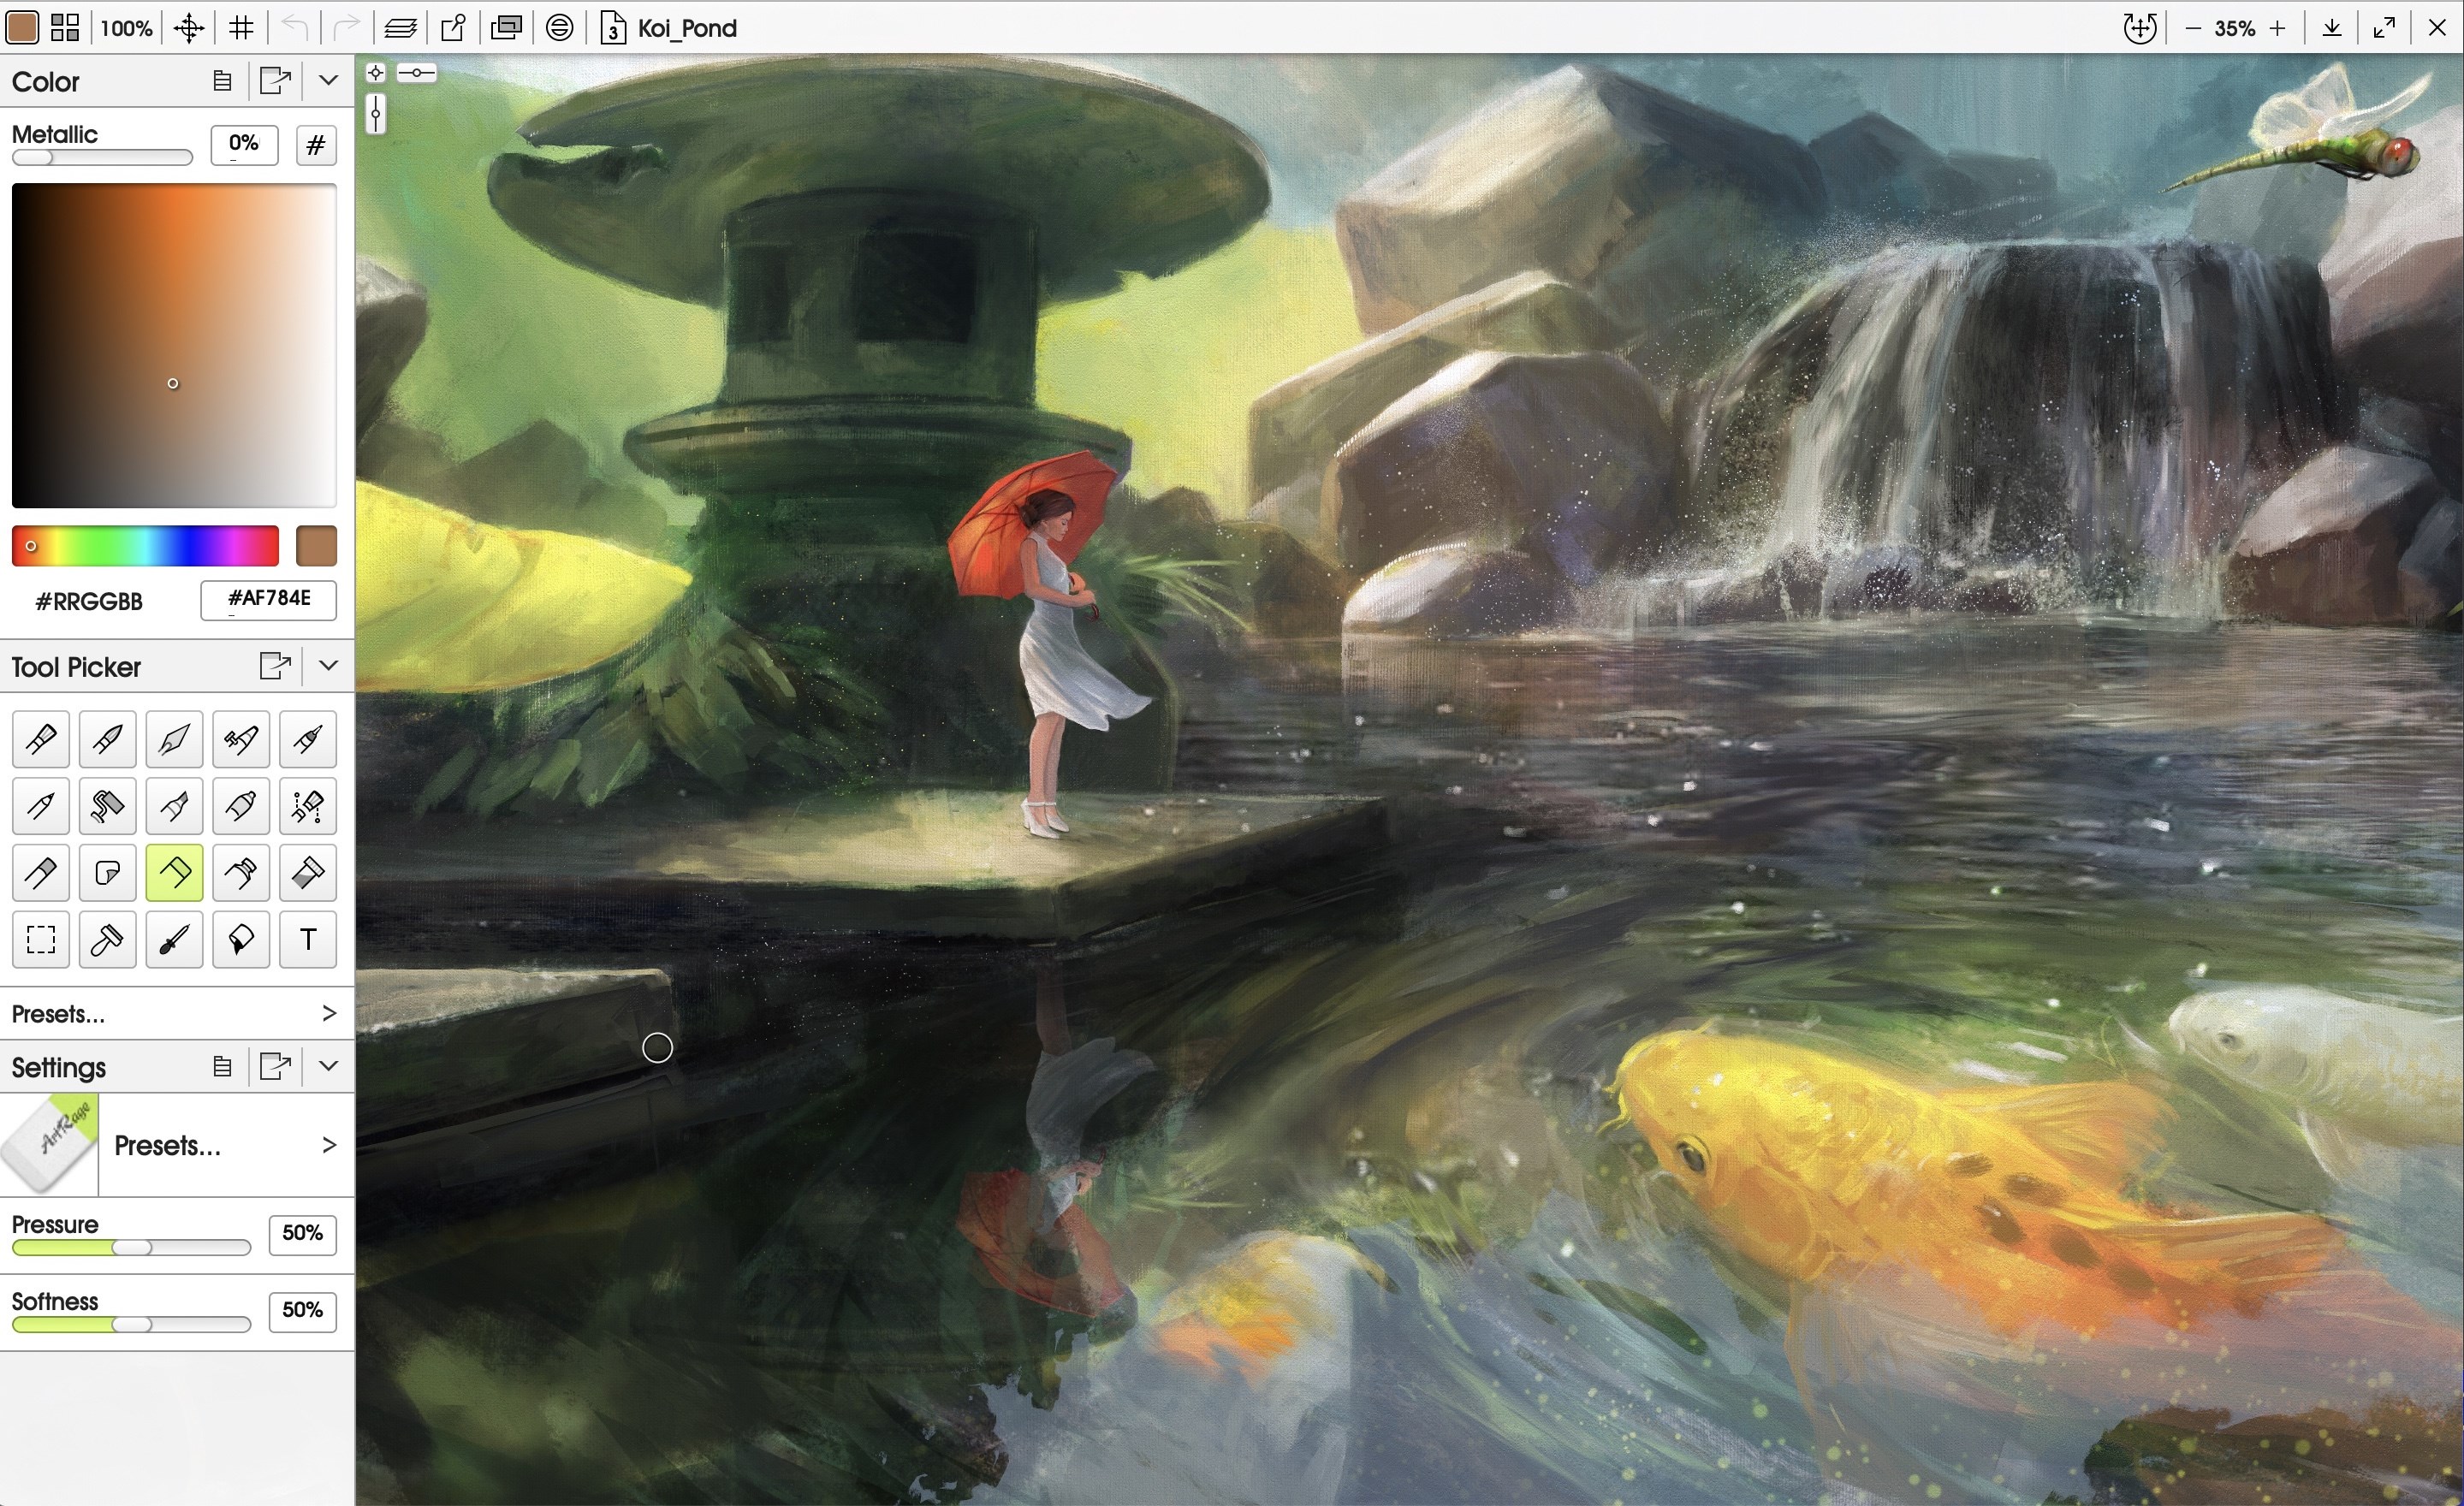This screenshot has width=2464, height=1506.
Task: Pick a hue on the rainbow color bar
Action: (145, 545)
